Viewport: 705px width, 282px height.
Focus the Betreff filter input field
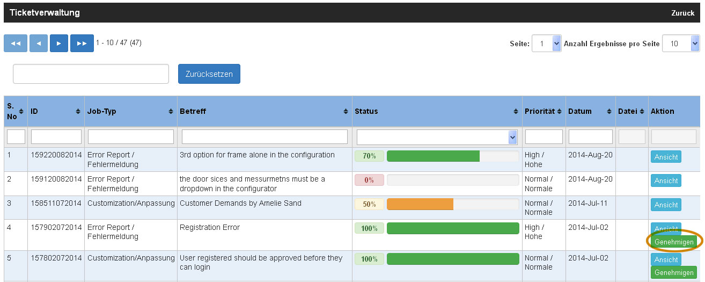point(265,137)
